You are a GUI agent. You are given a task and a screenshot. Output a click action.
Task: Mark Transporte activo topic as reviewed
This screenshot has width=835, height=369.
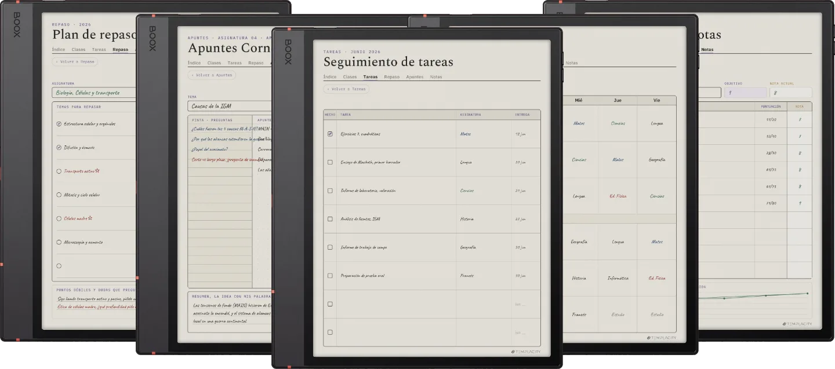pos(59,171)
